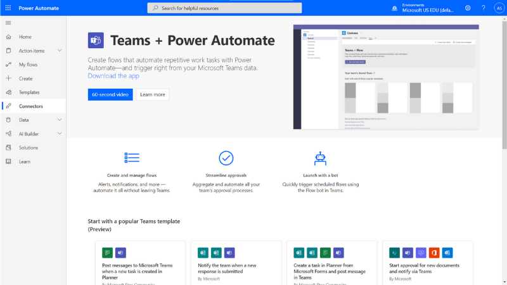The image size is (507, 285).
Task: Click the Home icon in sidebar
Action: coord(9,37)
